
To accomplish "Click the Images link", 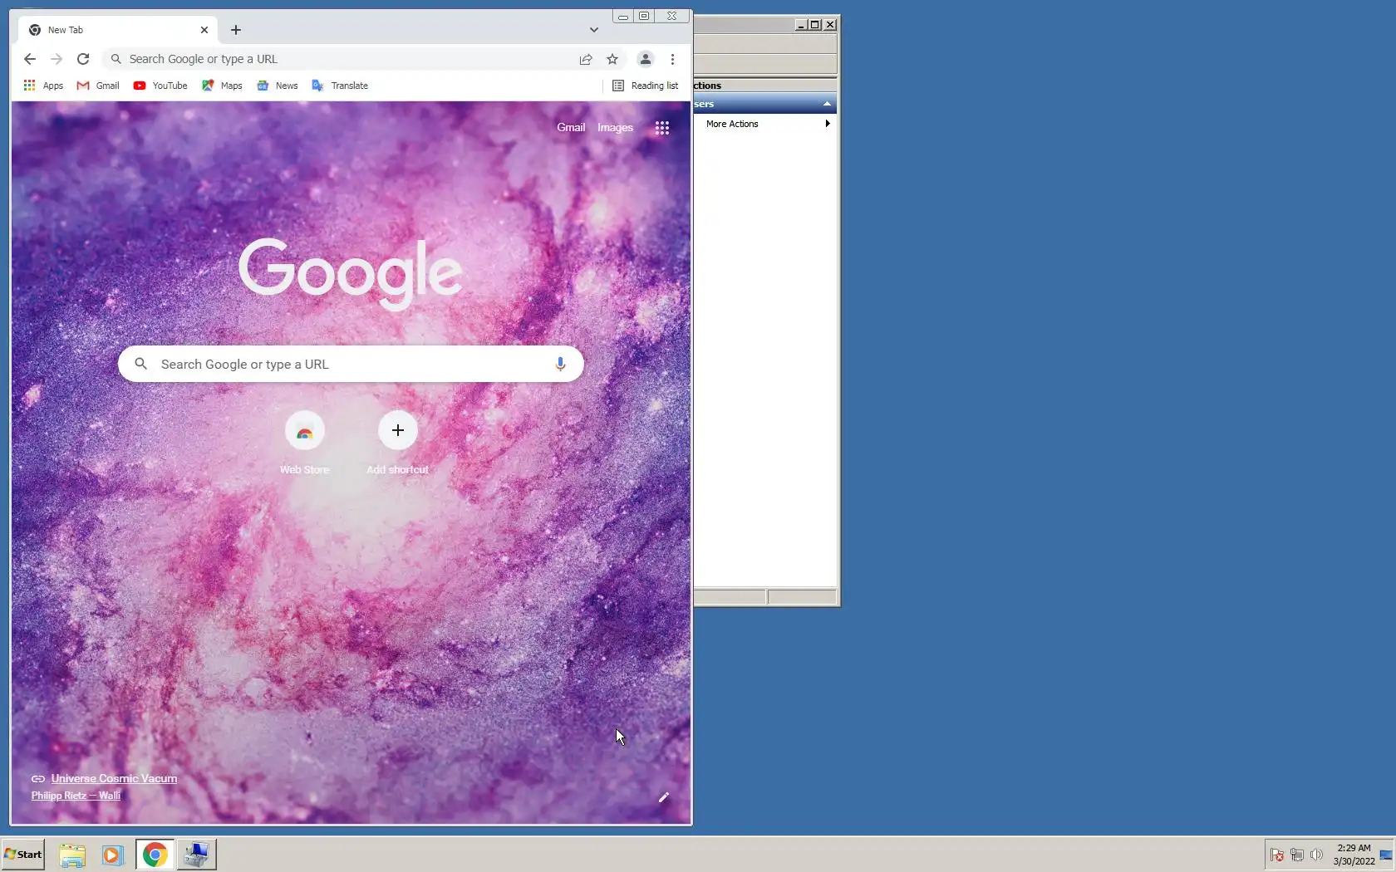I will tap(615, 127).
